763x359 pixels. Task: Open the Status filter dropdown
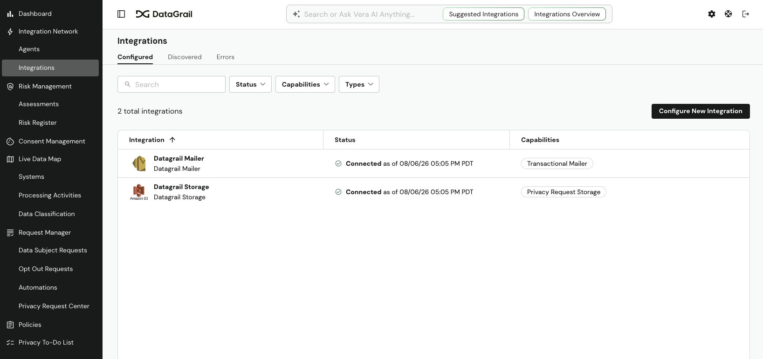pyautogui.click(x=250, y=84)
